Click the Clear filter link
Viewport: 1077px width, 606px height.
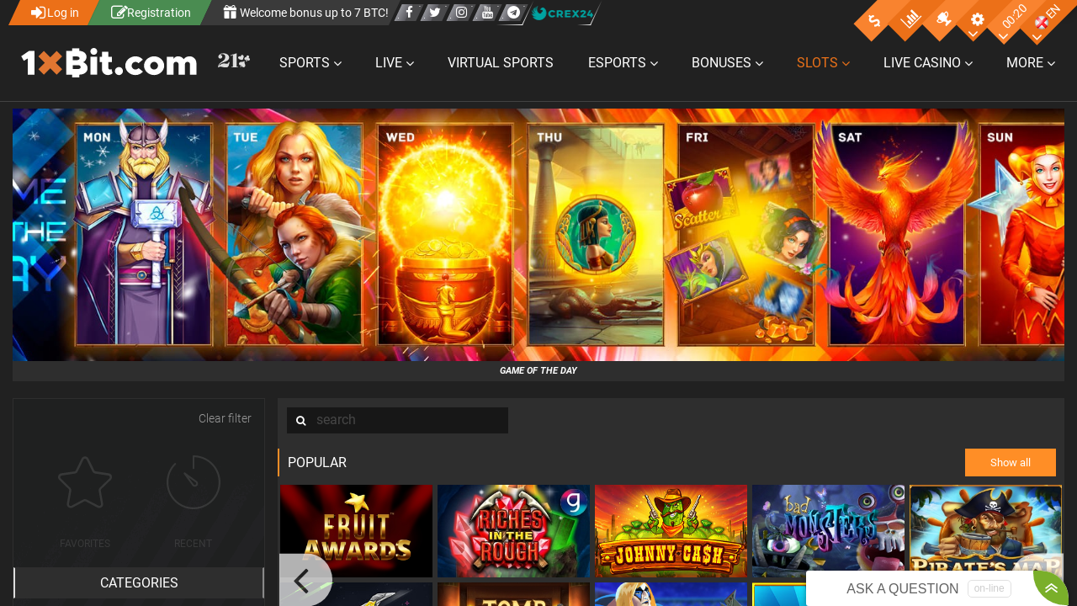tap(225, 418)
